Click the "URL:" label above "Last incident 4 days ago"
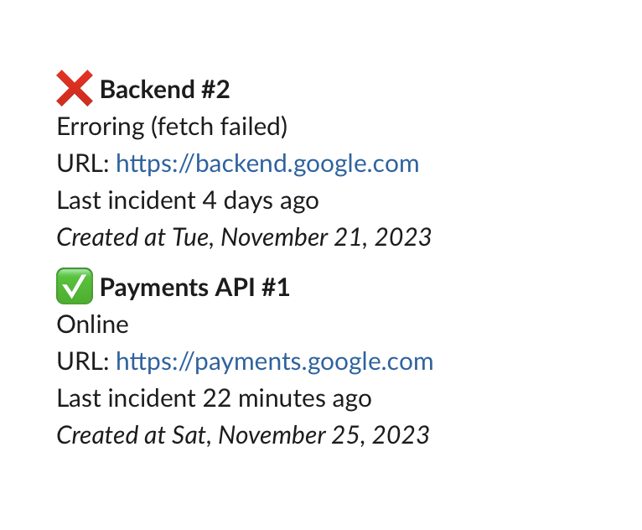The image size is (642, 530). tap(83, 163)
